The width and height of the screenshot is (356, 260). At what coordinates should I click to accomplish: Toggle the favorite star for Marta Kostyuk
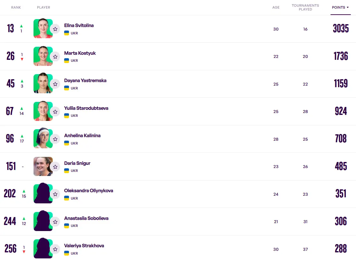pos(55,57)
